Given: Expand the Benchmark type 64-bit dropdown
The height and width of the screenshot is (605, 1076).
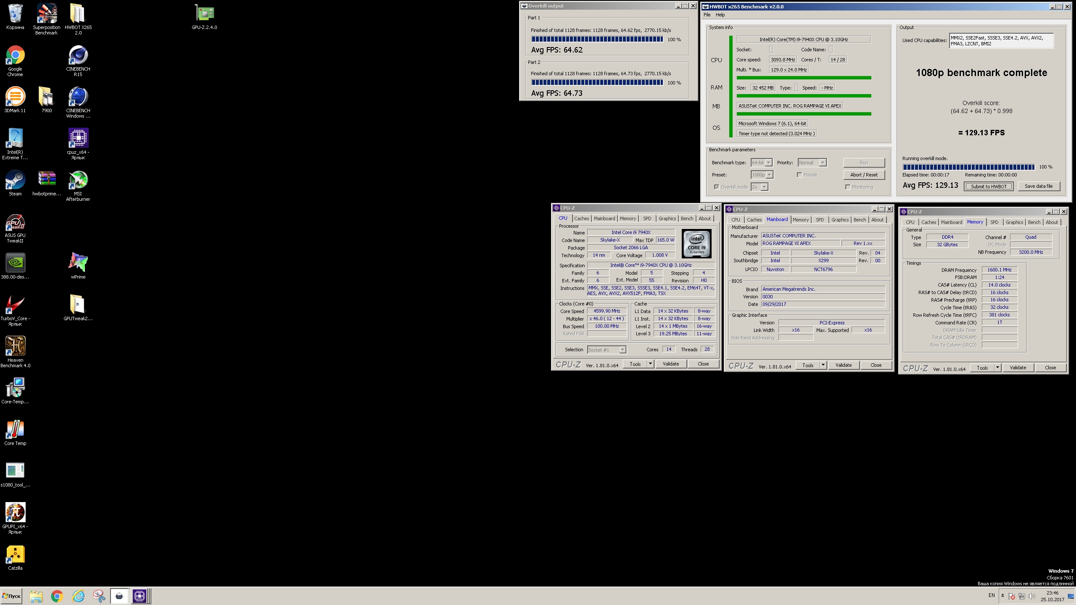Looking at the screenshot, I should [768, 163].
